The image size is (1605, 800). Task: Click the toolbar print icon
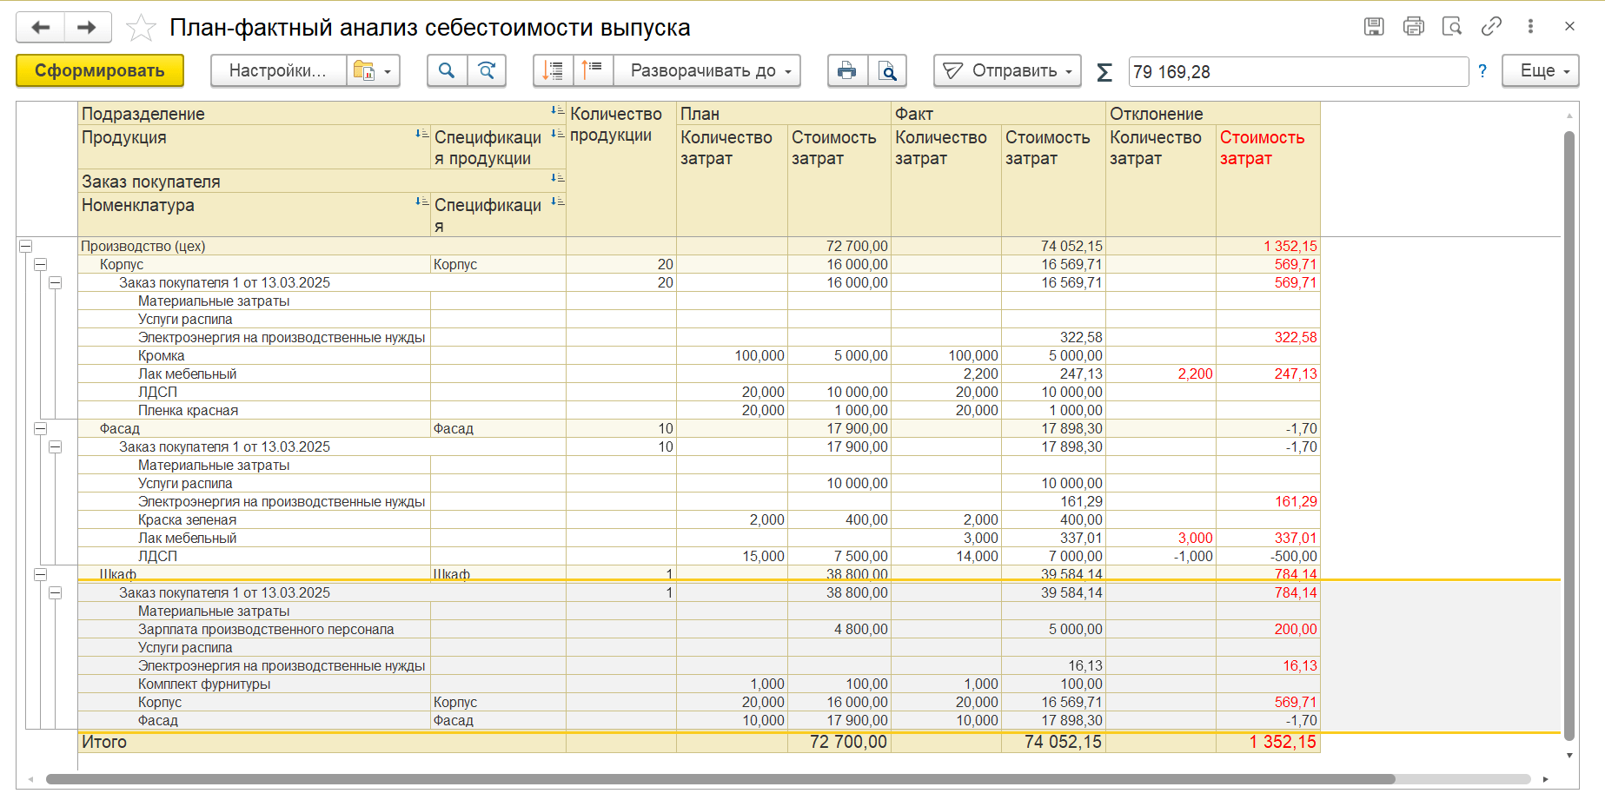pos(847,71)
